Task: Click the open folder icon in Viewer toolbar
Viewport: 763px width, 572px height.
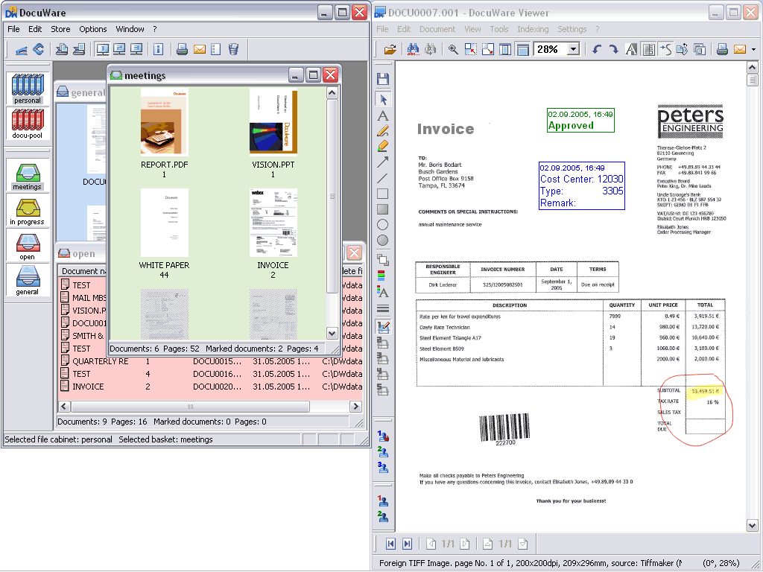Action: [x=390, y=49]
